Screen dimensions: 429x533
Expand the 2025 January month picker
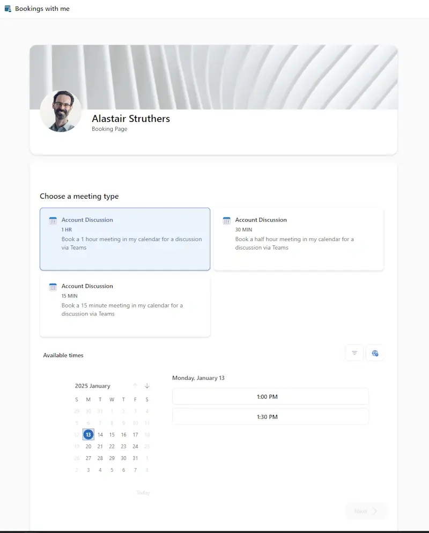click(93, 386)
